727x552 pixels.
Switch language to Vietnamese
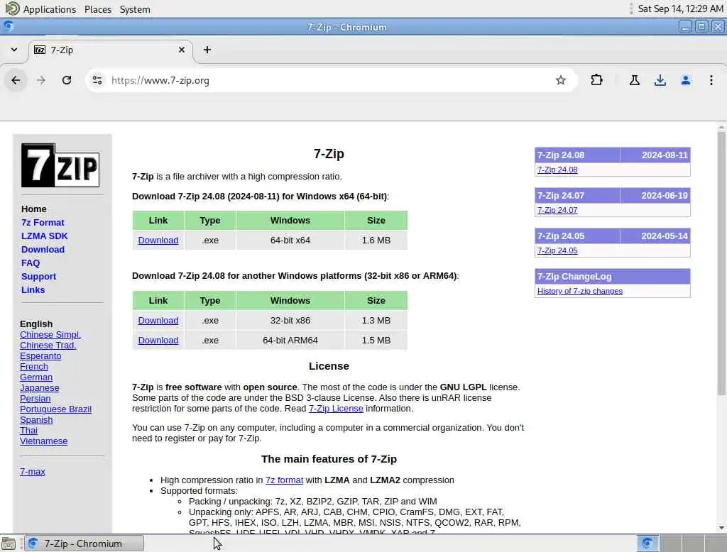click(43, 441)
